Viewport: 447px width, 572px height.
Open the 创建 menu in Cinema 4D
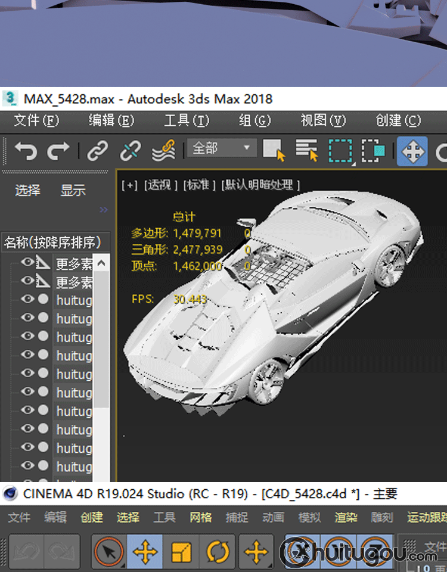92,517
